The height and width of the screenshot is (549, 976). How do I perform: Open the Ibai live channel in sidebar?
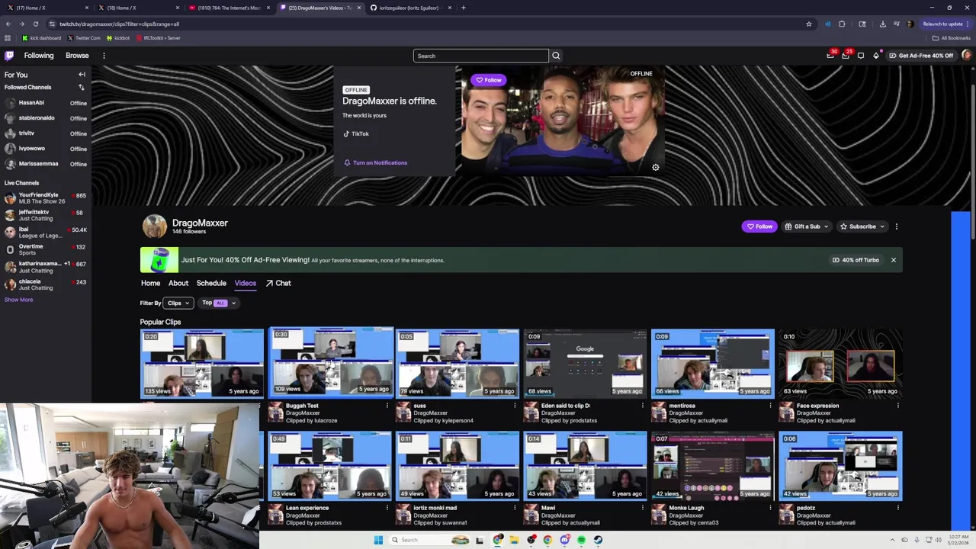46,232
